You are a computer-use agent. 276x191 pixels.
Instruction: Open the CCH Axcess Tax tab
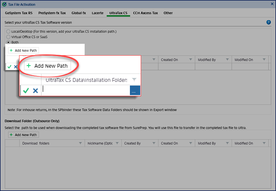(145, 13)
